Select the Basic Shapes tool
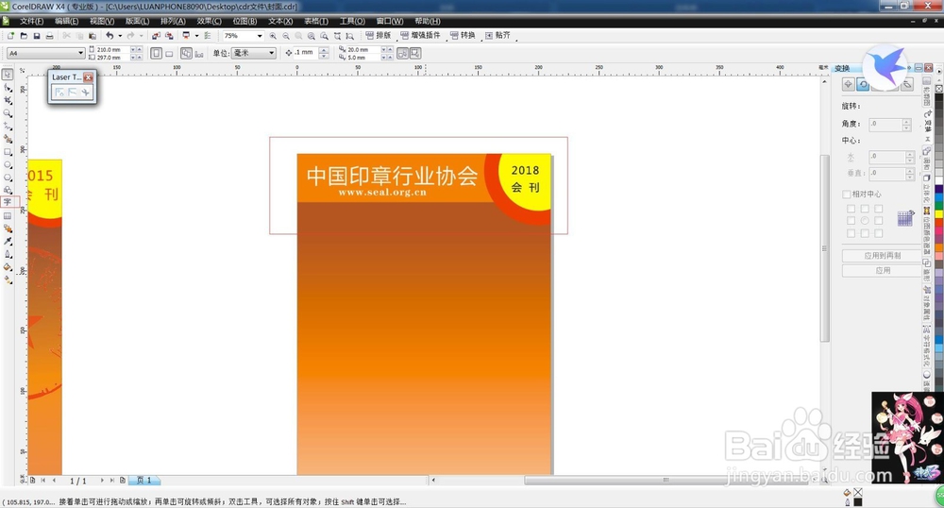The width and height of the screenshot is (944, 508). click(8, 190)
